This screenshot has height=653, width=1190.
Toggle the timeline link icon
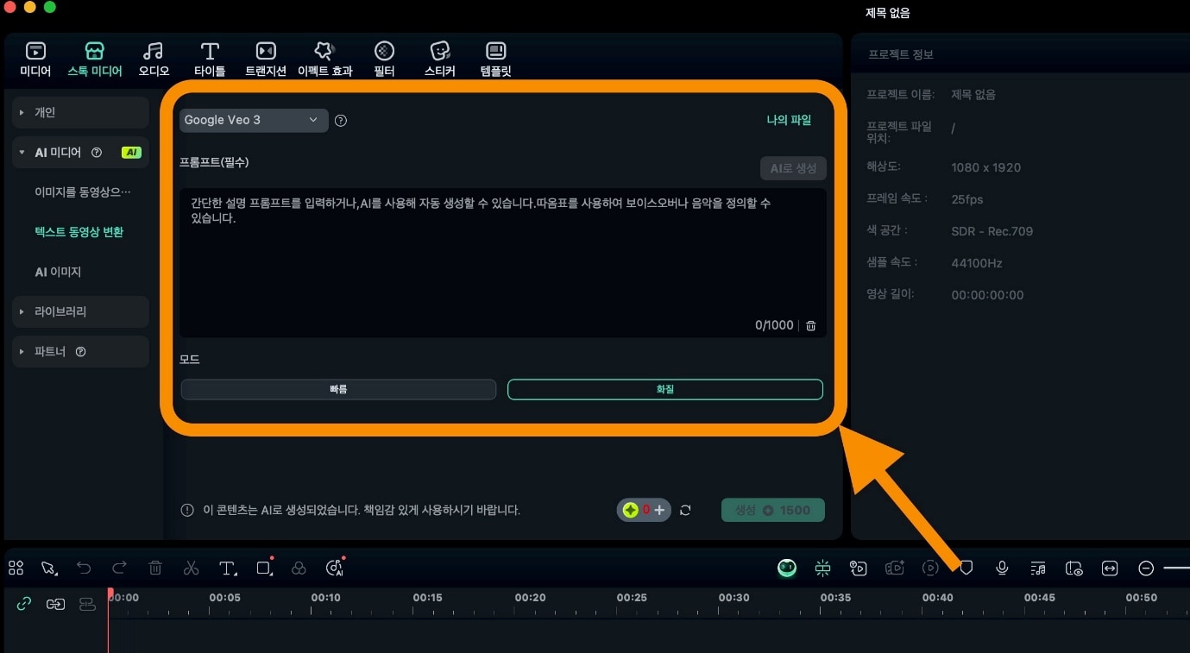(x=24, y=604)
